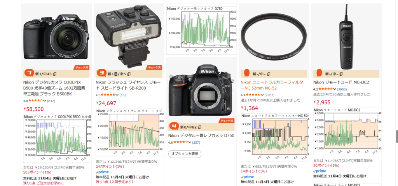Open 832 reviews link for COOLPIX B500
This screenshot has height=186, width=398.
51,101
